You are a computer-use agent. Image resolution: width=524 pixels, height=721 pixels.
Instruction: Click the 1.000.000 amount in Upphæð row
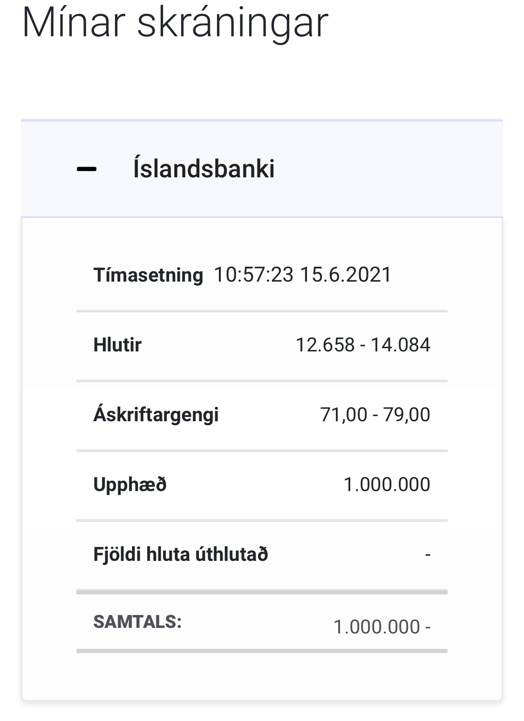point(387,485)
